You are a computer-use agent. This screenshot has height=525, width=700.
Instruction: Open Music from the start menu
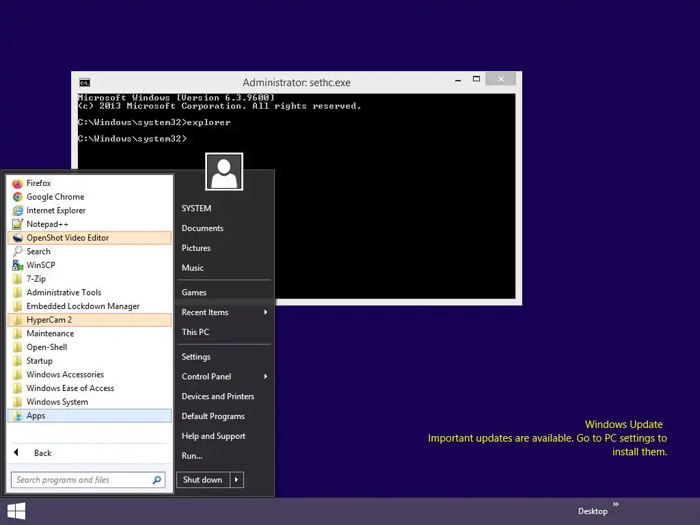[224, 268]
